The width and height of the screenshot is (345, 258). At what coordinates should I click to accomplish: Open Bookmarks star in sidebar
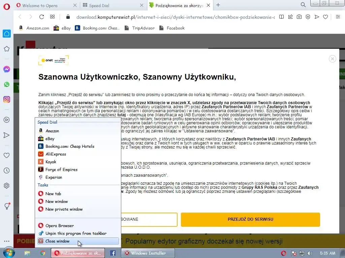[7, 49]
